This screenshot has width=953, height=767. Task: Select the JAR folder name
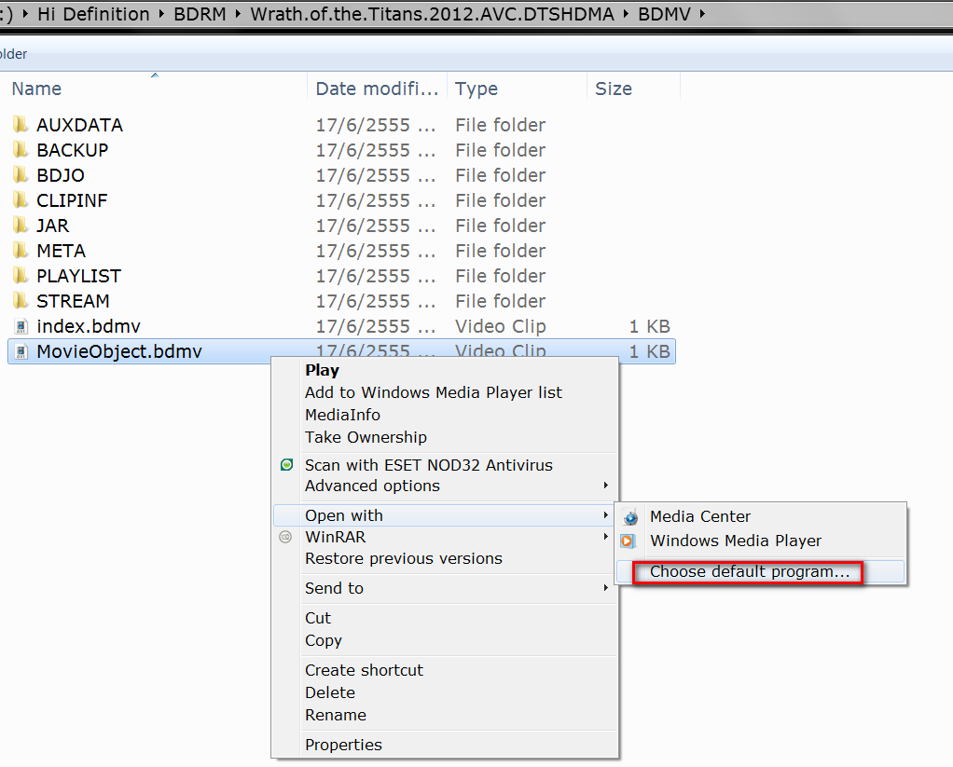tap(53, 226)
